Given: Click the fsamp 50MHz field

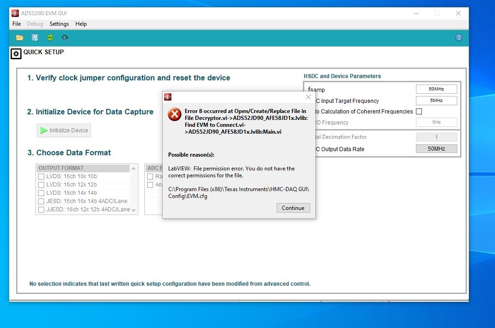Looking at the screenshot, I should [436, 89].
